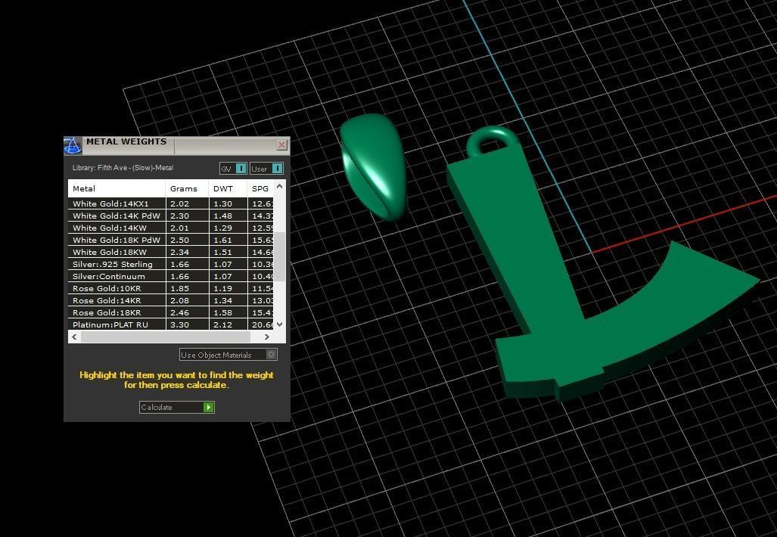Click the table's scroll up arrow
Viewport: 777px width, 537px height.
[279, 186]
